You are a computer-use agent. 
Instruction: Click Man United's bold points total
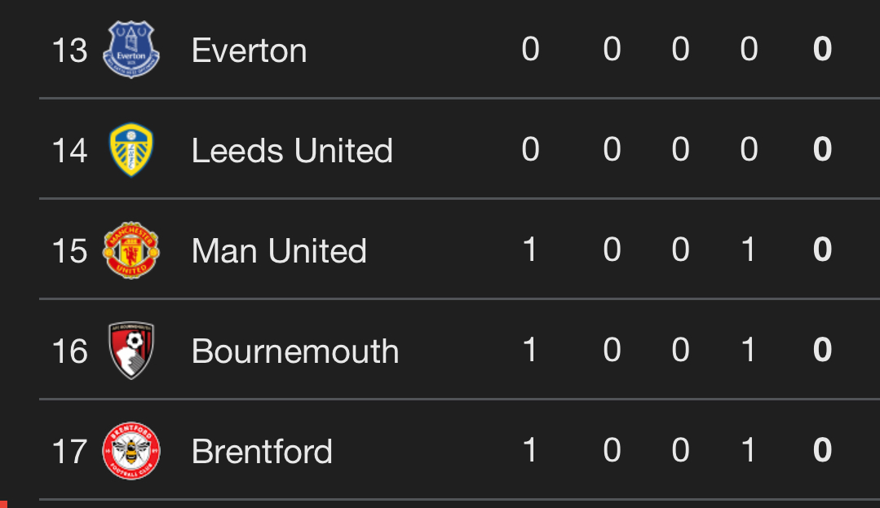point(822,250)
